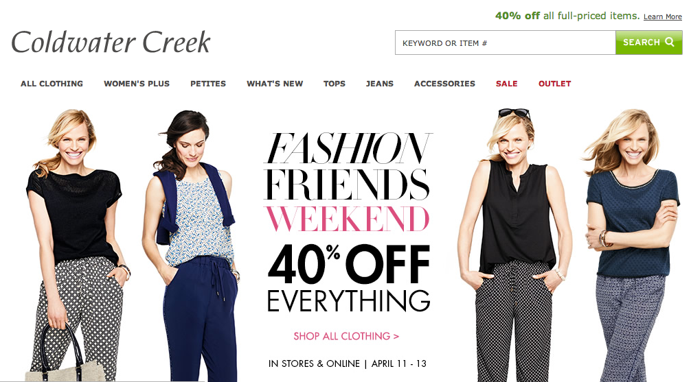This screenshot has height=382, width=691.
Task: Click Shop All Clothing pink link
Action: [x=346, y=336]
